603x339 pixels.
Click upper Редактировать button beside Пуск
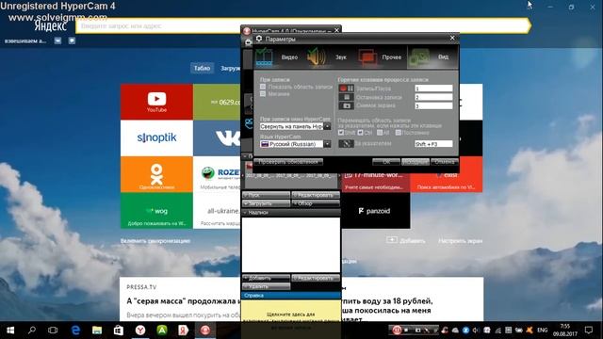316,195
